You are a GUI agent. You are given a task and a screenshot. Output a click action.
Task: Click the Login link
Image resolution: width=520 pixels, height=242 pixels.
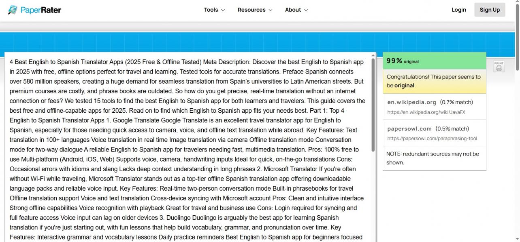[459, 10]
